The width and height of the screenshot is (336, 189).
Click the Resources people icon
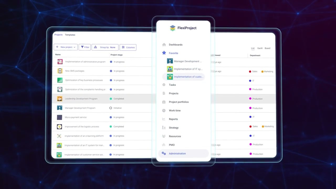point(164,136)
